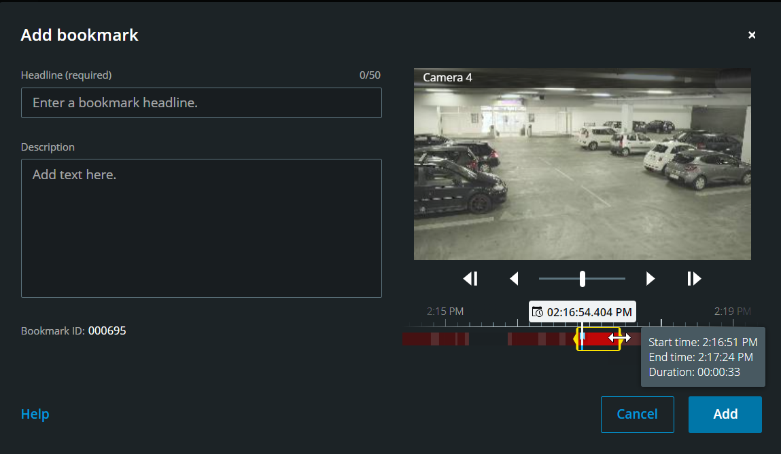Image resolution: width=781 pixels, height=454 pixels.
Task: Play video forward
Action: click(x=650, y=278)
